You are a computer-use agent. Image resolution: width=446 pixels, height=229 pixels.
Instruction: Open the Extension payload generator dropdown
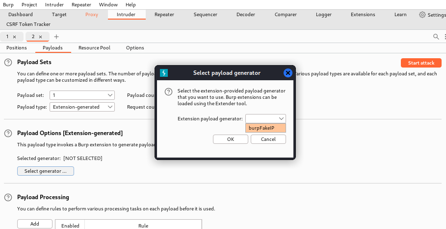tap(265, 118)
